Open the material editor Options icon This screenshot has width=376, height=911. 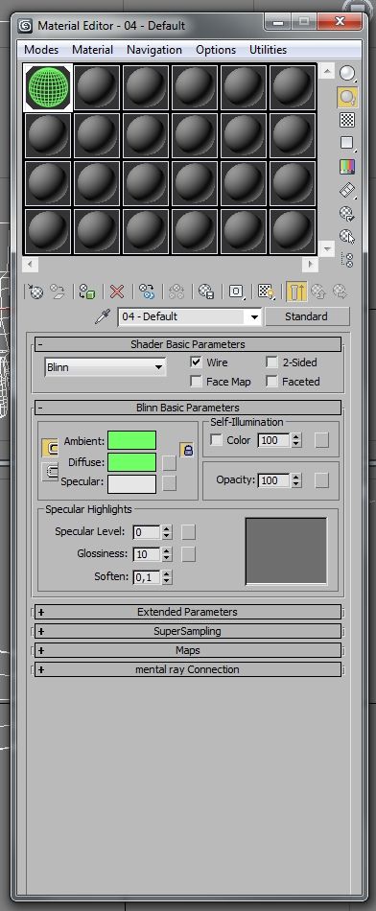point(347,213)
